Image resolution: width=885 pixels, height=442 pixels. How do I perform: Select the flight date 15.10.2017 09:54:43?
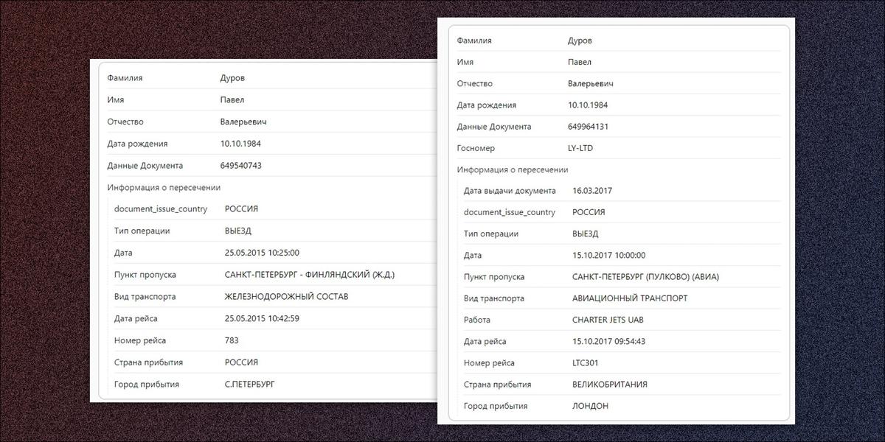[x=608, y=342]
